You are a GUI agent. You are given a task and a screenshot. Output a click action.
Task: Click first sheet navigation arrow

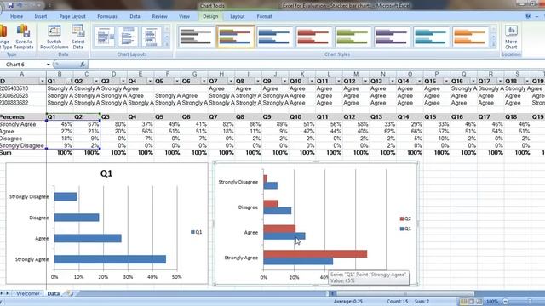(x=2, y=293)
